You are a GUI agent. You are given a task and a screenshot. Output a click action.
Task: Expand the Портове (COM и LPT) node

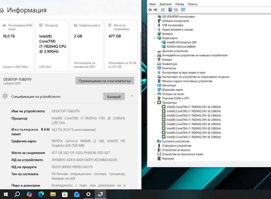click(x=154, y=98)
